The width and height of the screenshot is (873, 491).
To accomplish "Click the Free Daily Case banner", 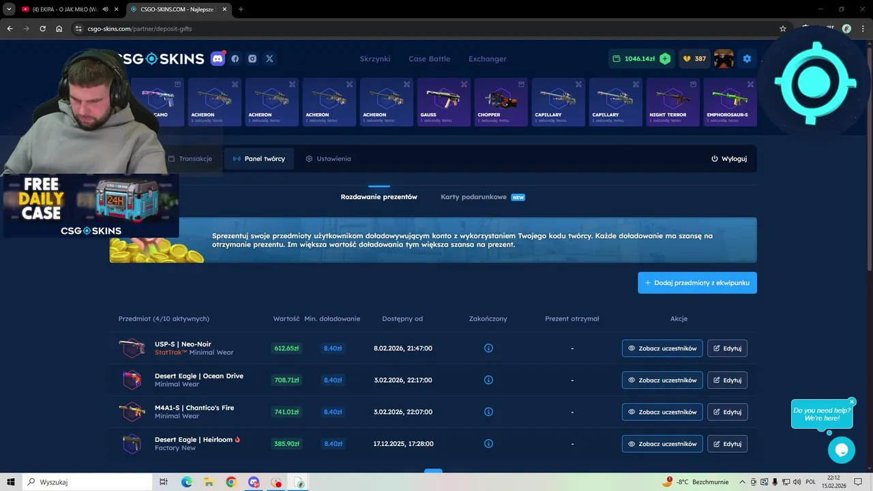I will [90, 206].
